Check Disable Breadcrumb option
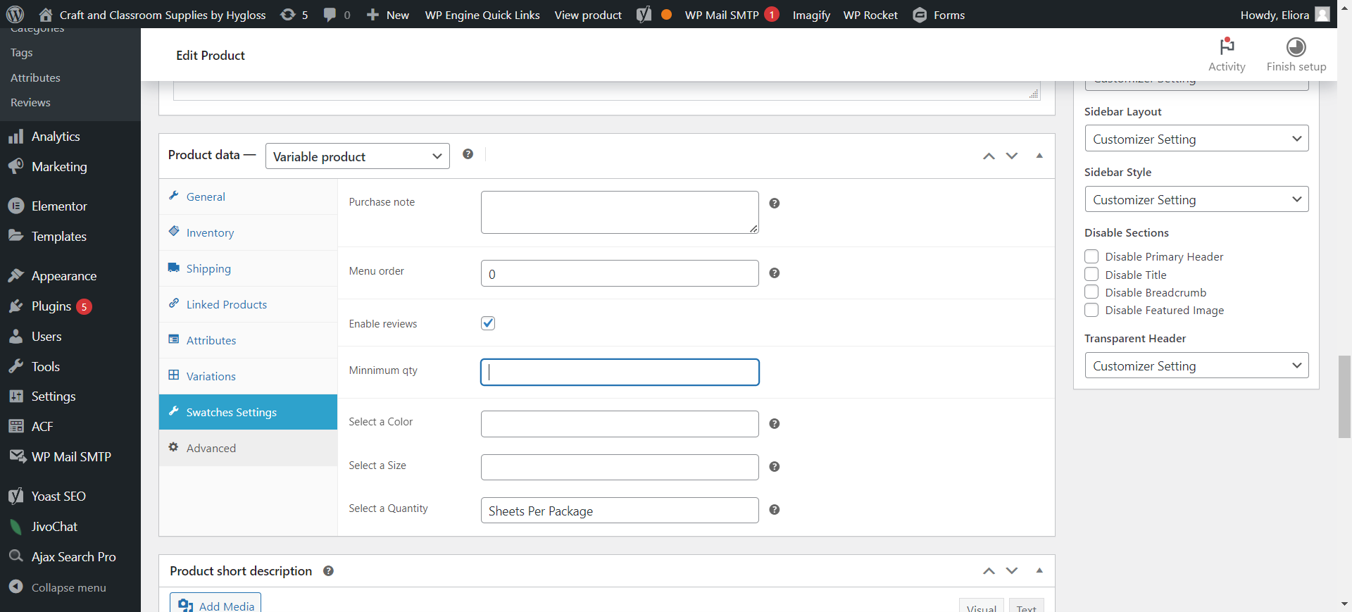Screen dimensions: 1352x612 (1091, 292)
